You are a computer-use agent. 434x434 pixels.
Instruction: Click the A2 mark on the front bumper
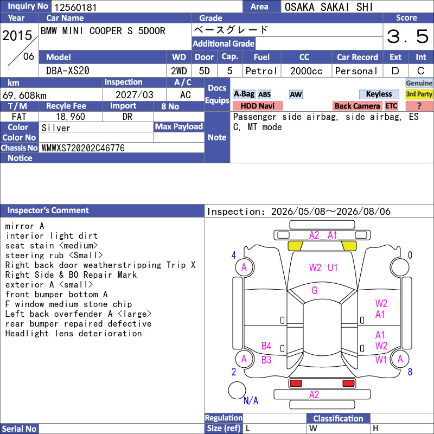tap(314, 235)
